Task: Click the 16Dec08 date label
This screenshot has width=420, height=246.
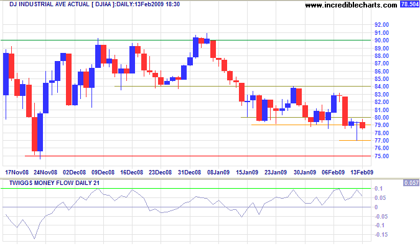Action: 131,173
